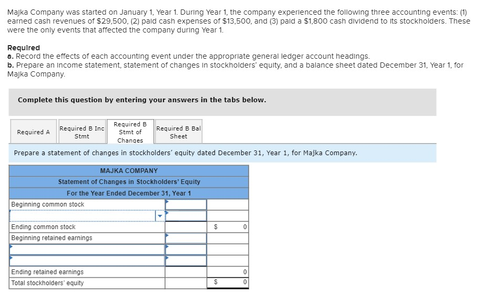
Task: Click Beginning common stock amount field
Action: 186,204
